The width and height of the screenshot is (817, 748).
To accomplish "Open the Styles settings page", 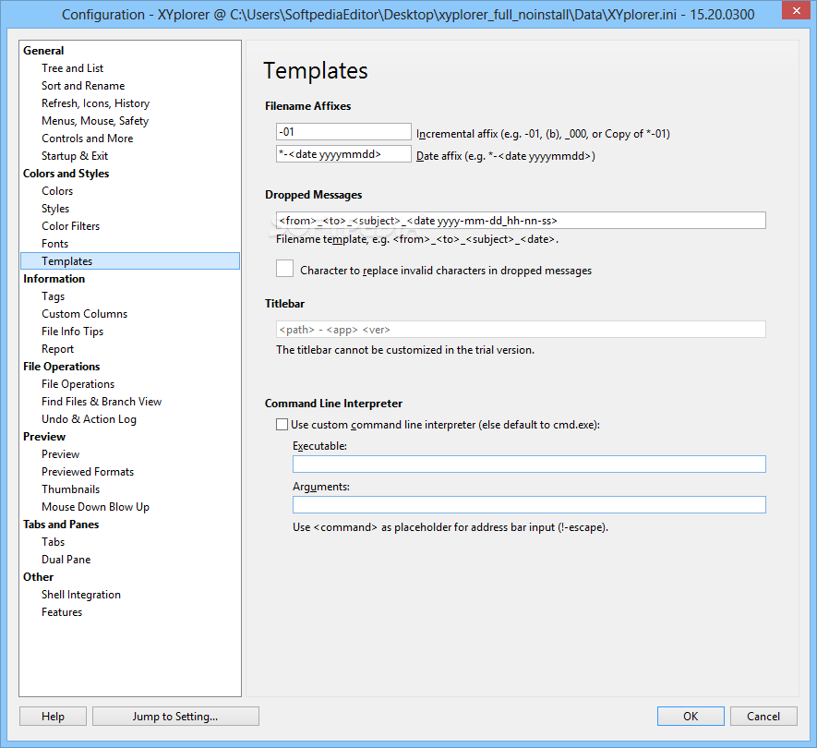I will point(55,209).
